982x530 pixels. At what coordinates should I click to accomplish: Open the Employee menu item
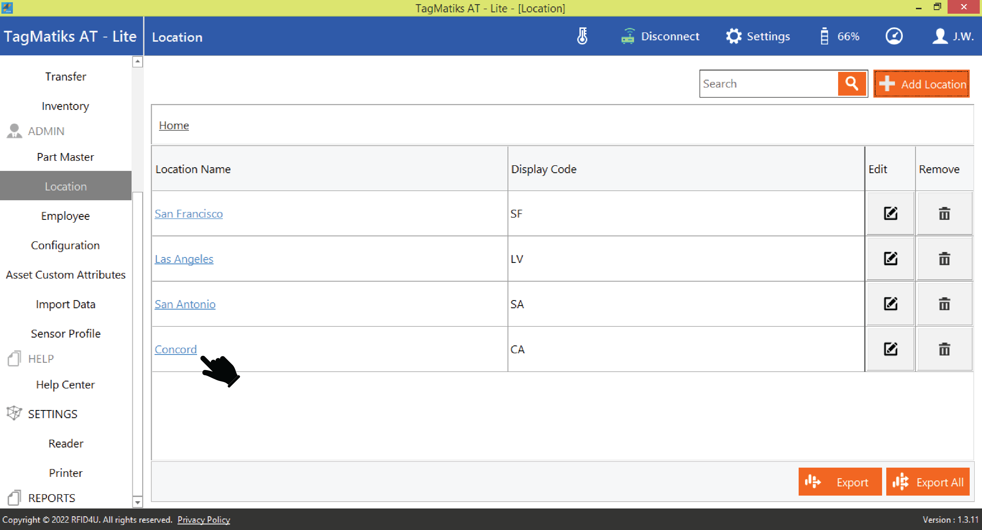pyautogui.click(x=65, y=216)
